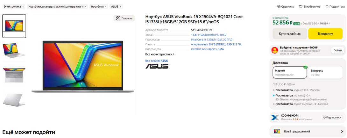This screenshot has width=347, height=138.
Task: Select the Экспресс delivery option
Action: (325, 72)
